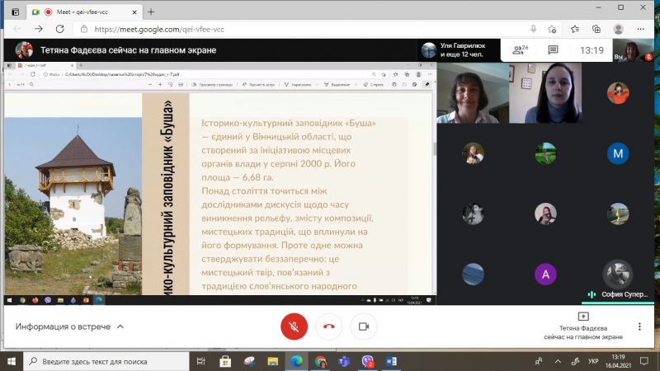The image size is (660, 371).
Task: Click the Windows search box
Action: (x=106, y=361)
